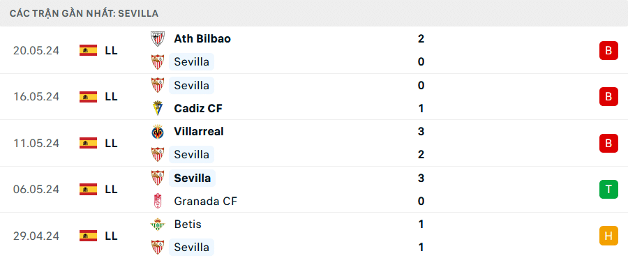Click the Villarreal club crest
Screen dimensions: 628x258
(x=158, y=132)
